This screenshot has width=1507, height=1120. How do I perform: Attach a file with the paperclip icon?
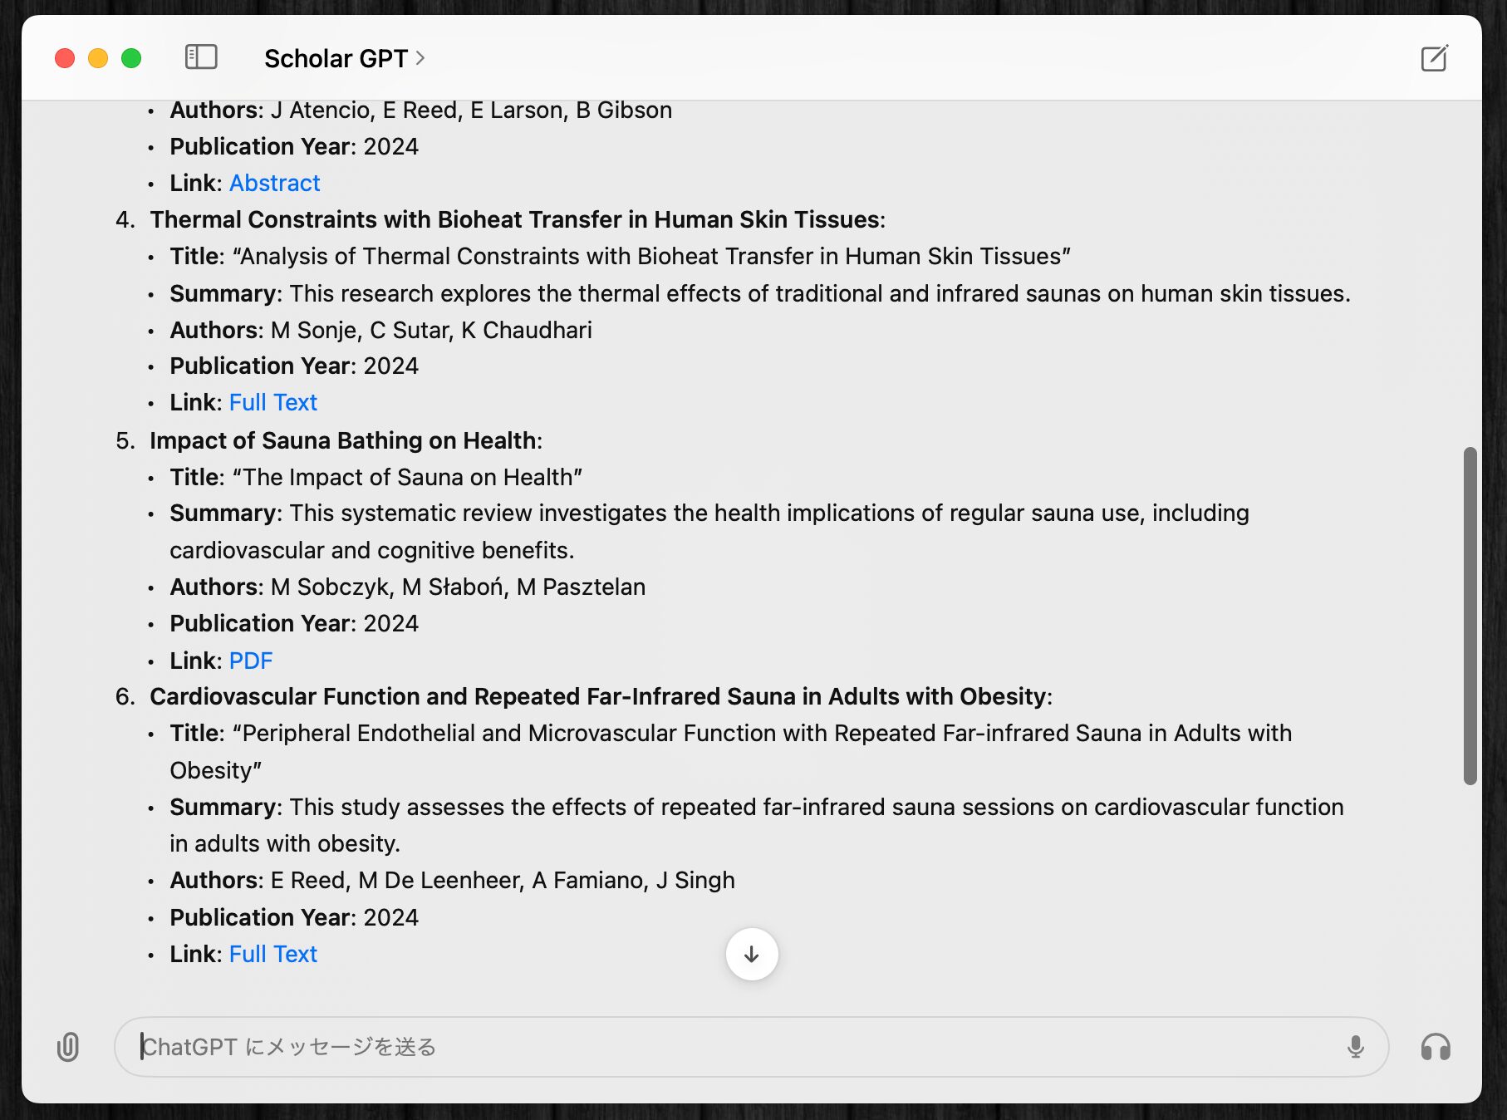68,1047
